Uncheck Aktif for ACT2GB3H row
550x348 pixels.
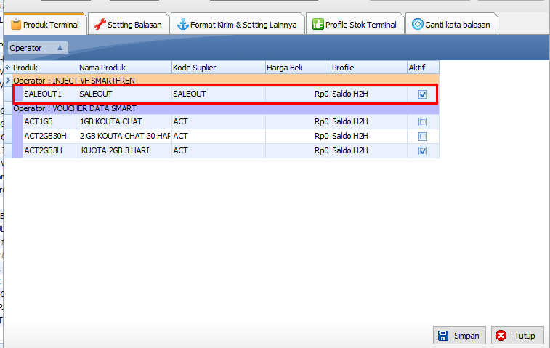[423, 151]
